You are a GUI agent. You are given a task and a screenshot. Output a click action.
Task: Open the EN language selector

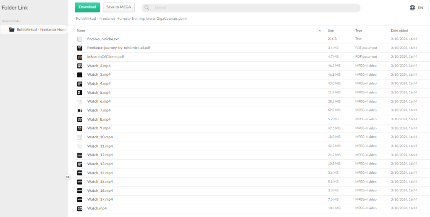(420, 8)
